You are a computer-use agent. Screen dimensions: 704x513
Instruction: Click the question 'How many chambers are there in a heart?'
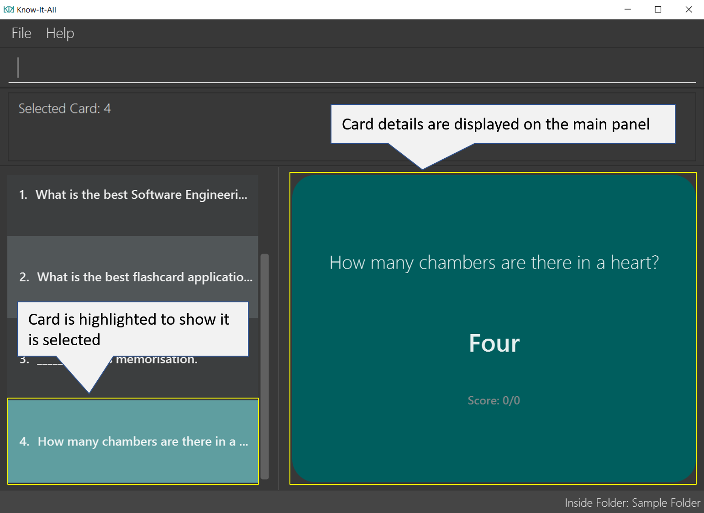pos(494,263)
